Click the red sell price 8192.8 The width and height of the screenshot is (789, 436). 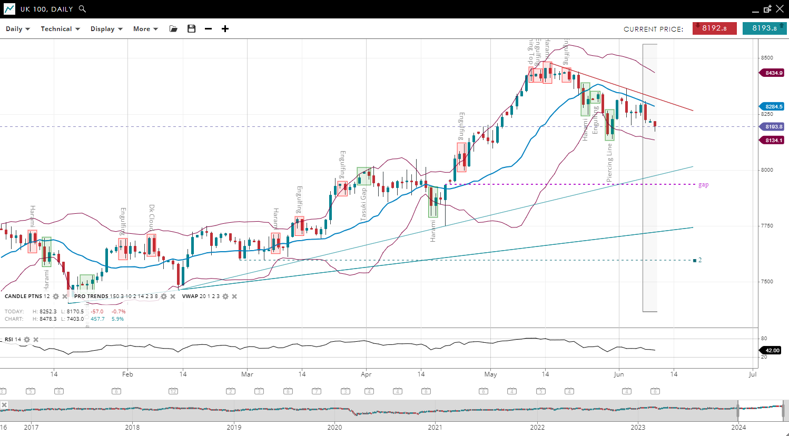click(x=714, y=28)
